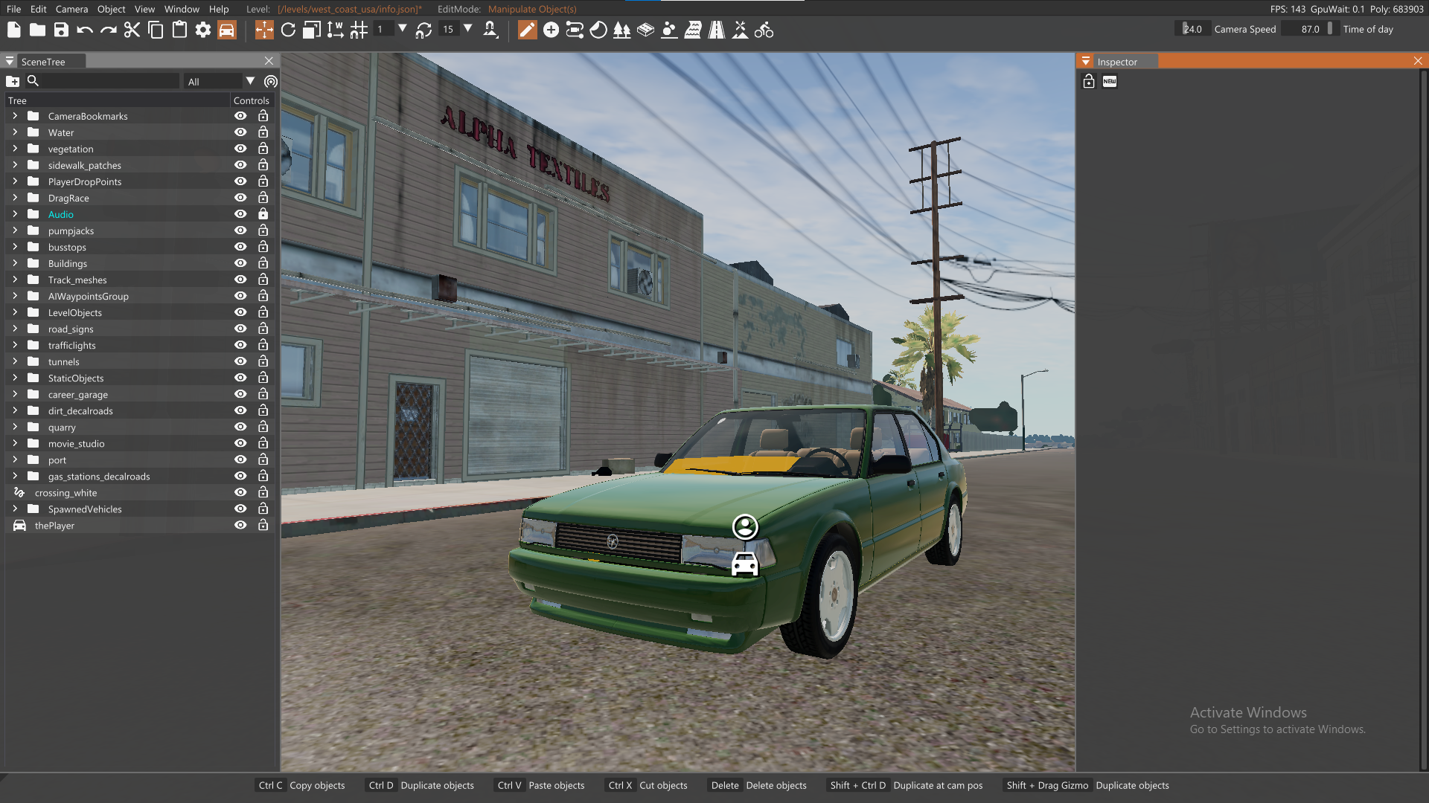The image size is (1429, 803).
Task: Select the Scale gizmo tool
Action: (312, 30)
